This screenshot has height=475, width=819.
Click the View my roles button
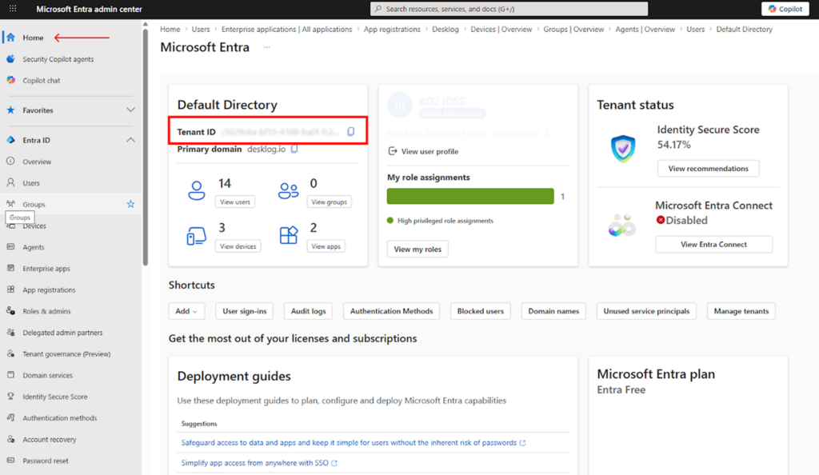click(x=417, y=249)
